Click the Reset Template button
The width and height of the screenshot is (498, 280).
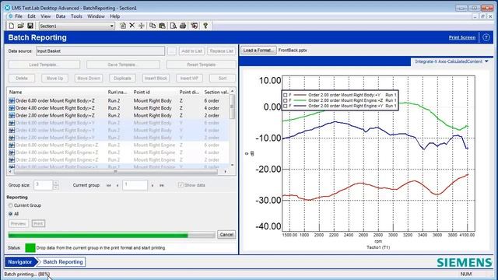pos(201,65)
